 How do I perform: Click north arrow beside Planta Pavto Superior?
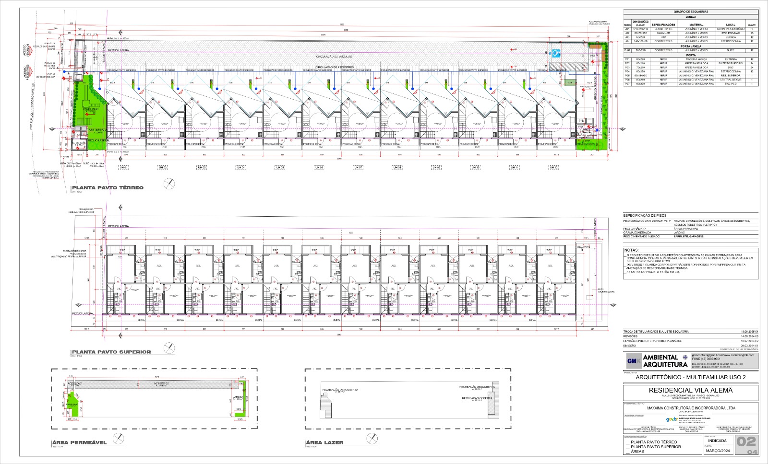pos(169,348)
